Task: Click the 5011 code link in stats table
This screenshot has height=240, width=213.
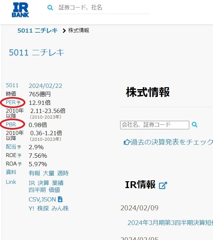Action: (x=12, y=85)
